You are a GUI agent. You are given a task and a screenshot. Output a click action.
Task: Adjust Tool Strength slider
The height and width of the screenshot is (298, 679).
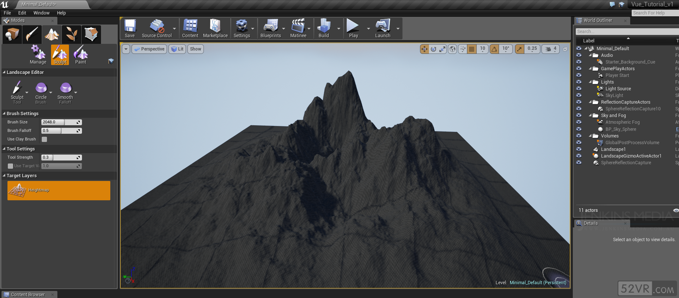pos(61,158)
